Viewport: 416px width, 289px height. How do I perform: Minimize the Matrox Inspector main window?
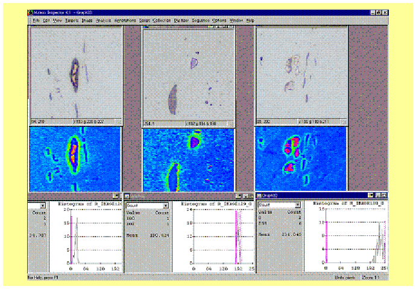[x=373, y=13]
